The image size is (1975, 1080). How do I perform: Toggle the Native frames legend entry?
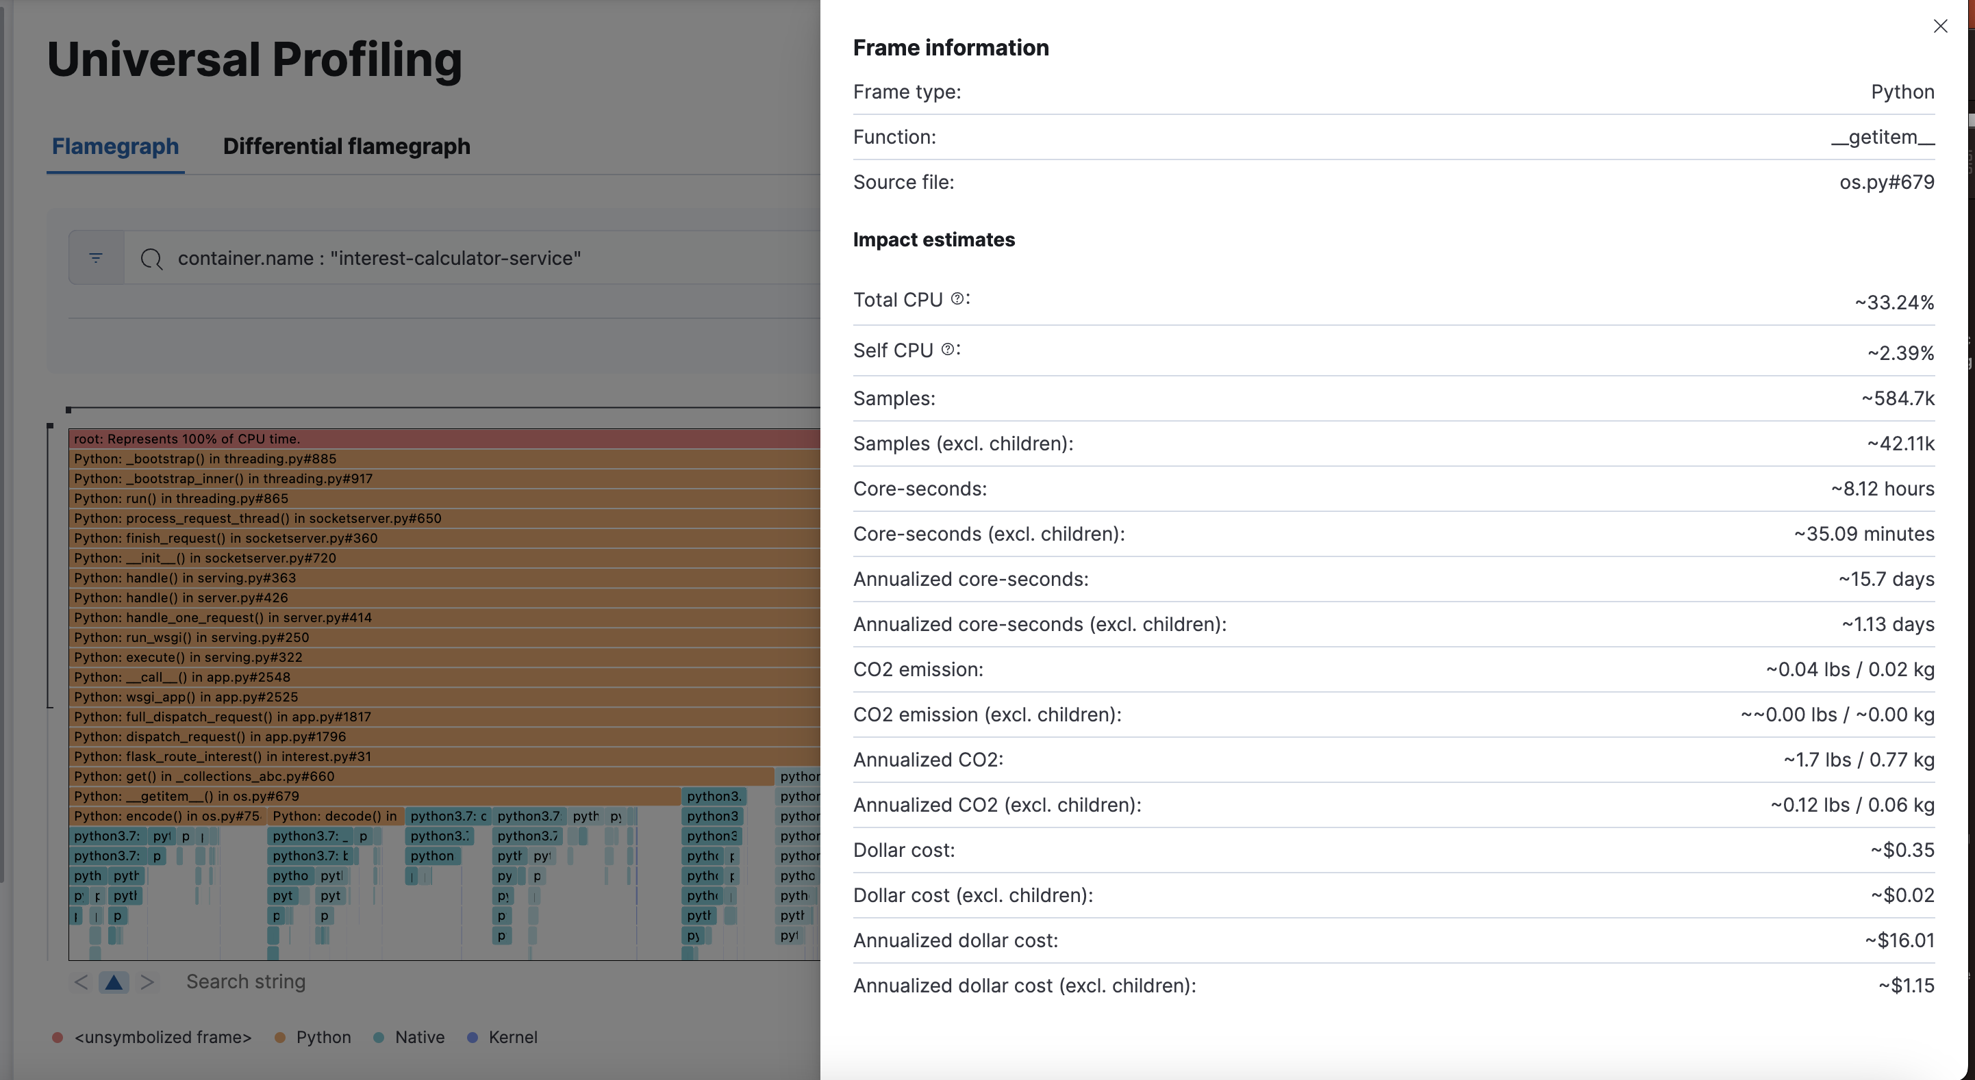point(418,1037)
